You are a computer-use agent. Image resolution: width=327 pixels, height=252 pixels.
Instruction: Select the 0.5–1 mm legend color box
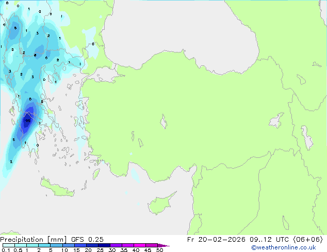[x=21, y=245]
